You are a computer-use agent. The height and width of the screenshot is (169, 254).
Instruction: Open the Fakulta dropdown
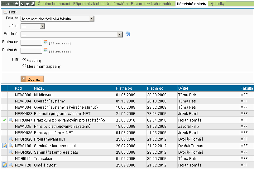91,19
